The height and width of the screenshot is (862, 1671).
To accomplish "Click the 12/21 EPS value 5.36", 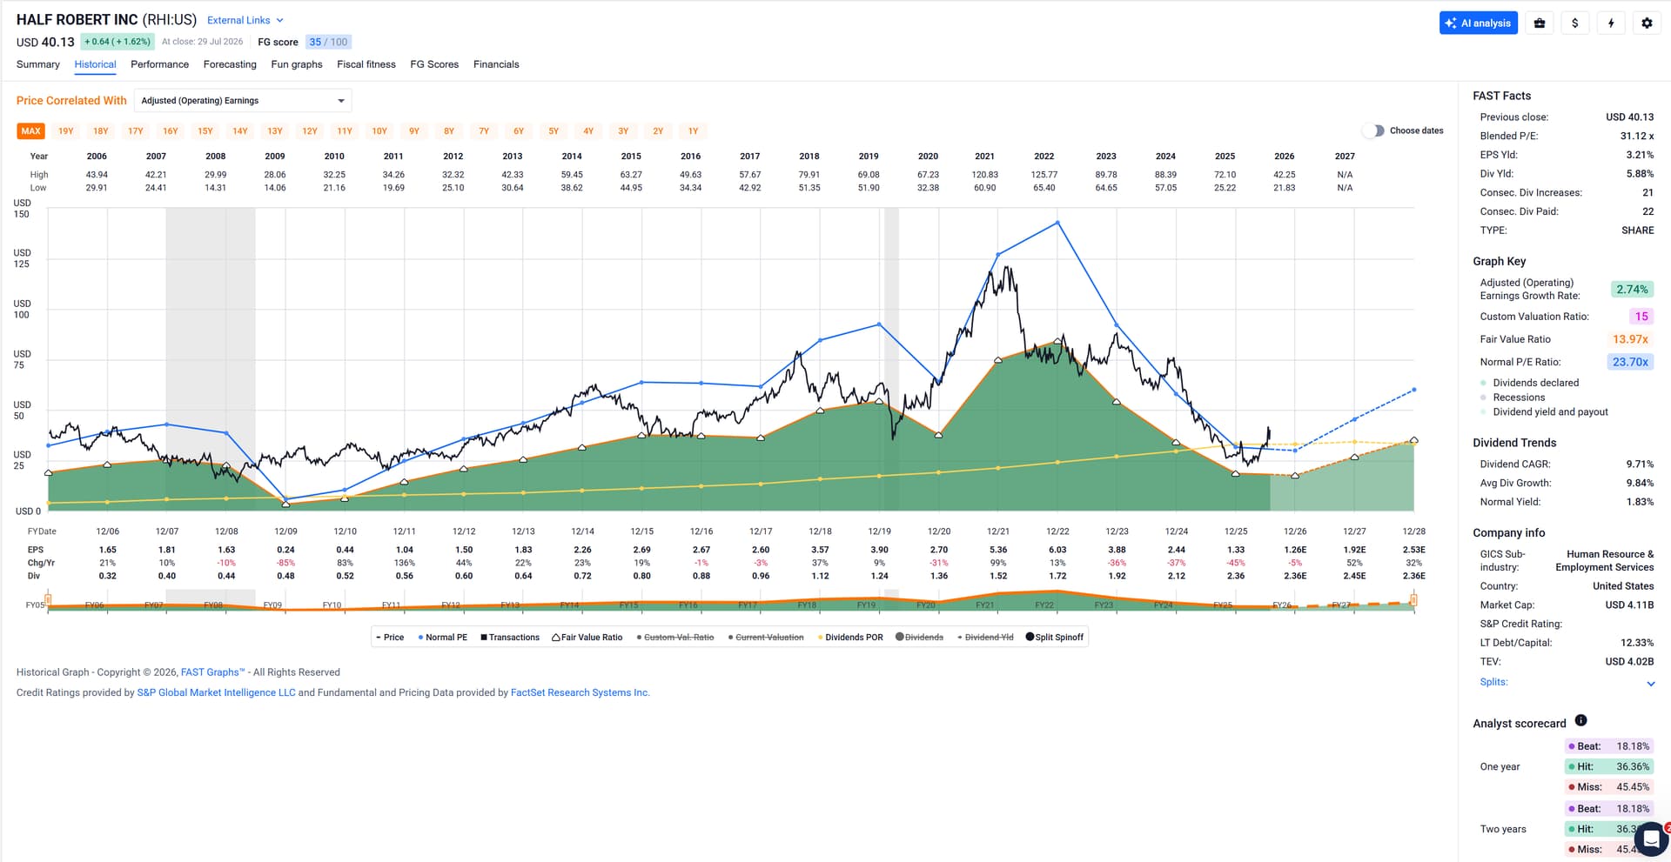I will point(998,550).
